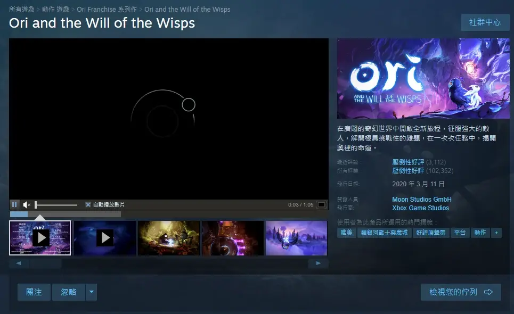Add a tag with plus button
The image size is (514, 314).
[496, 233]
